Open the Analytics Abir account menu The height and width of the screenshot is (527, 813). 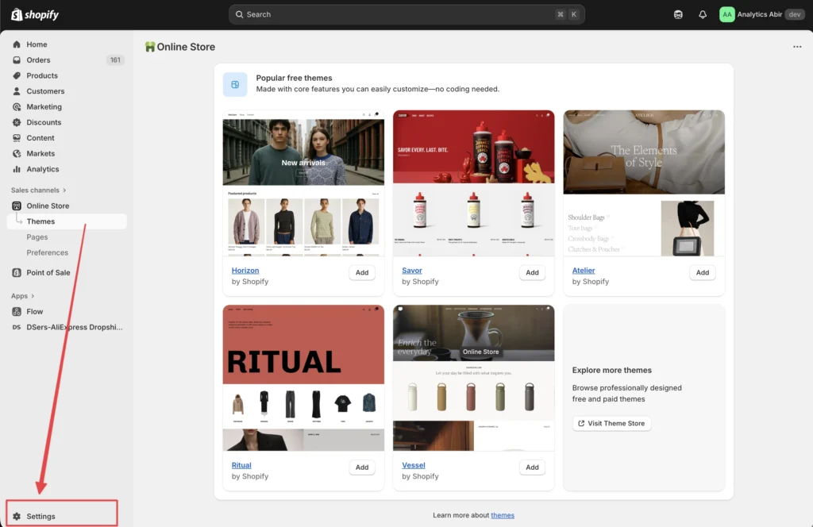click(761, 14)
